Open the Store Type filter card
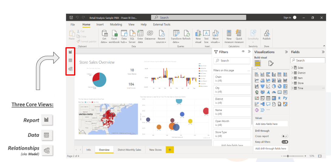The height and width of the screenshot is (162, 331). 232,134
